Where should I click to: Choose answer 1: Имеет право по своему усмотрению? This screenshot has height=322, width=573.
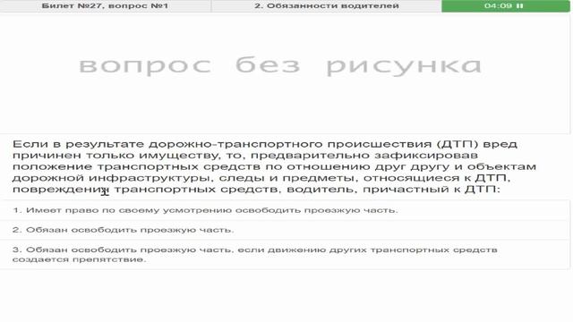[285, 210]
